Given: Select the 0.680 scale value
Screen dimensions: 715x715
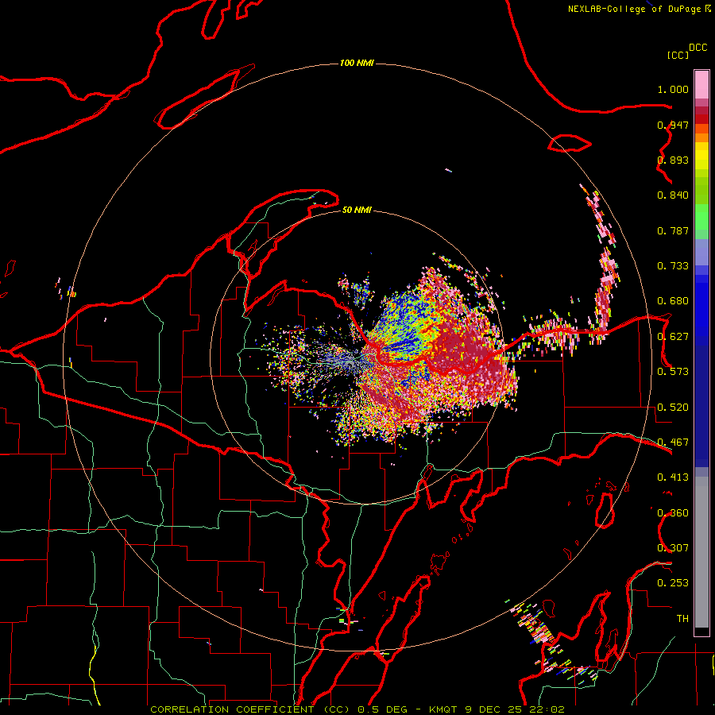Looking at the screenshot, I should (x=673, y=301).
